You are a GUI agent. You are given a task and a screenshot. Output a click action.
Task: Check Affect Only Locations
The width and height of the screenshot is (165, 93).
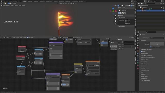tap(126, 22)
